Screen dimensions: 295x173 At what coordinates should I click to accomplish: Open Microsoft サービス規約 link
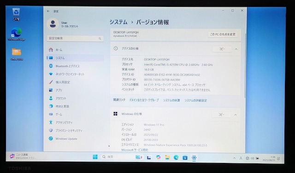click(135, 150)
